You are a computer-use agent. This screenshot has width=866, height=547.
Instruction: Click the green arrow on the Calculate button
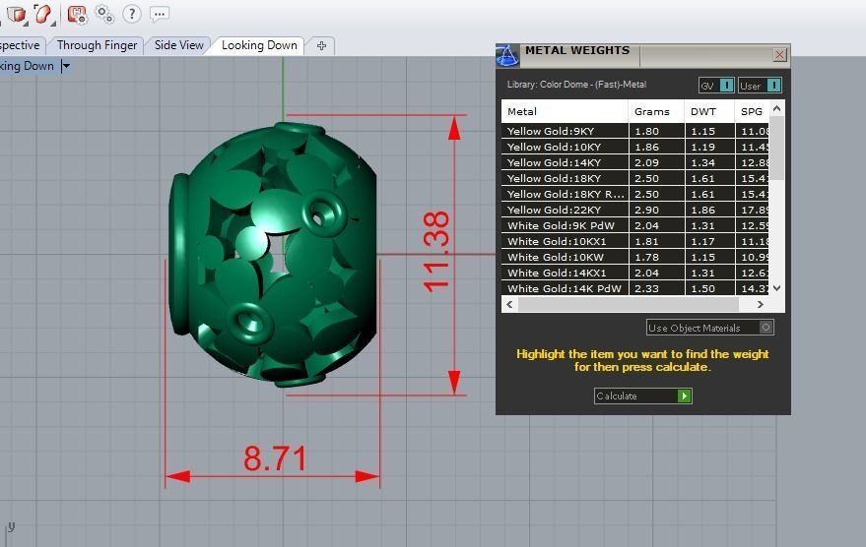685,395
